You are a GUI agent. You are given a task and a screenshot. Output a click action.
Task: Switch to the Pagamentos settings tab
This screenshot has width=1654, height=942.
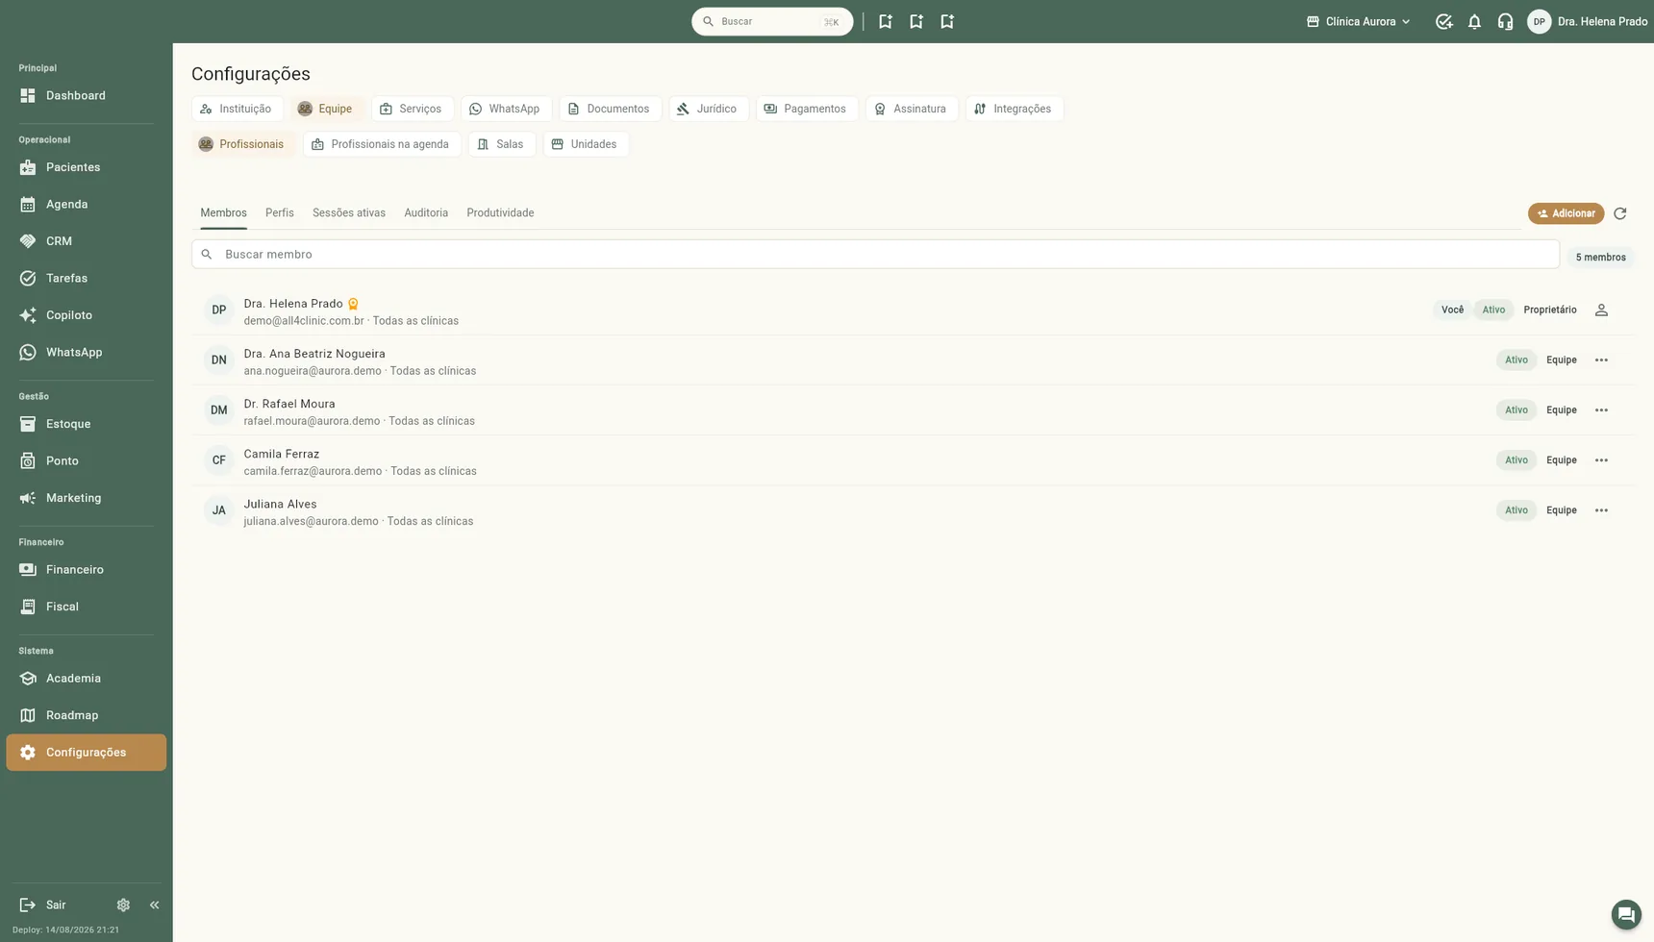[806, 109]
